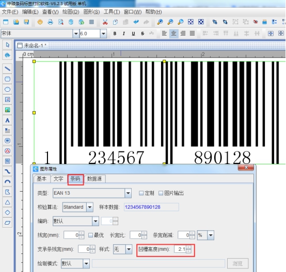286x272 pixels.
Task: Open the 样式 无 dropdown
Action: point(129,249)
